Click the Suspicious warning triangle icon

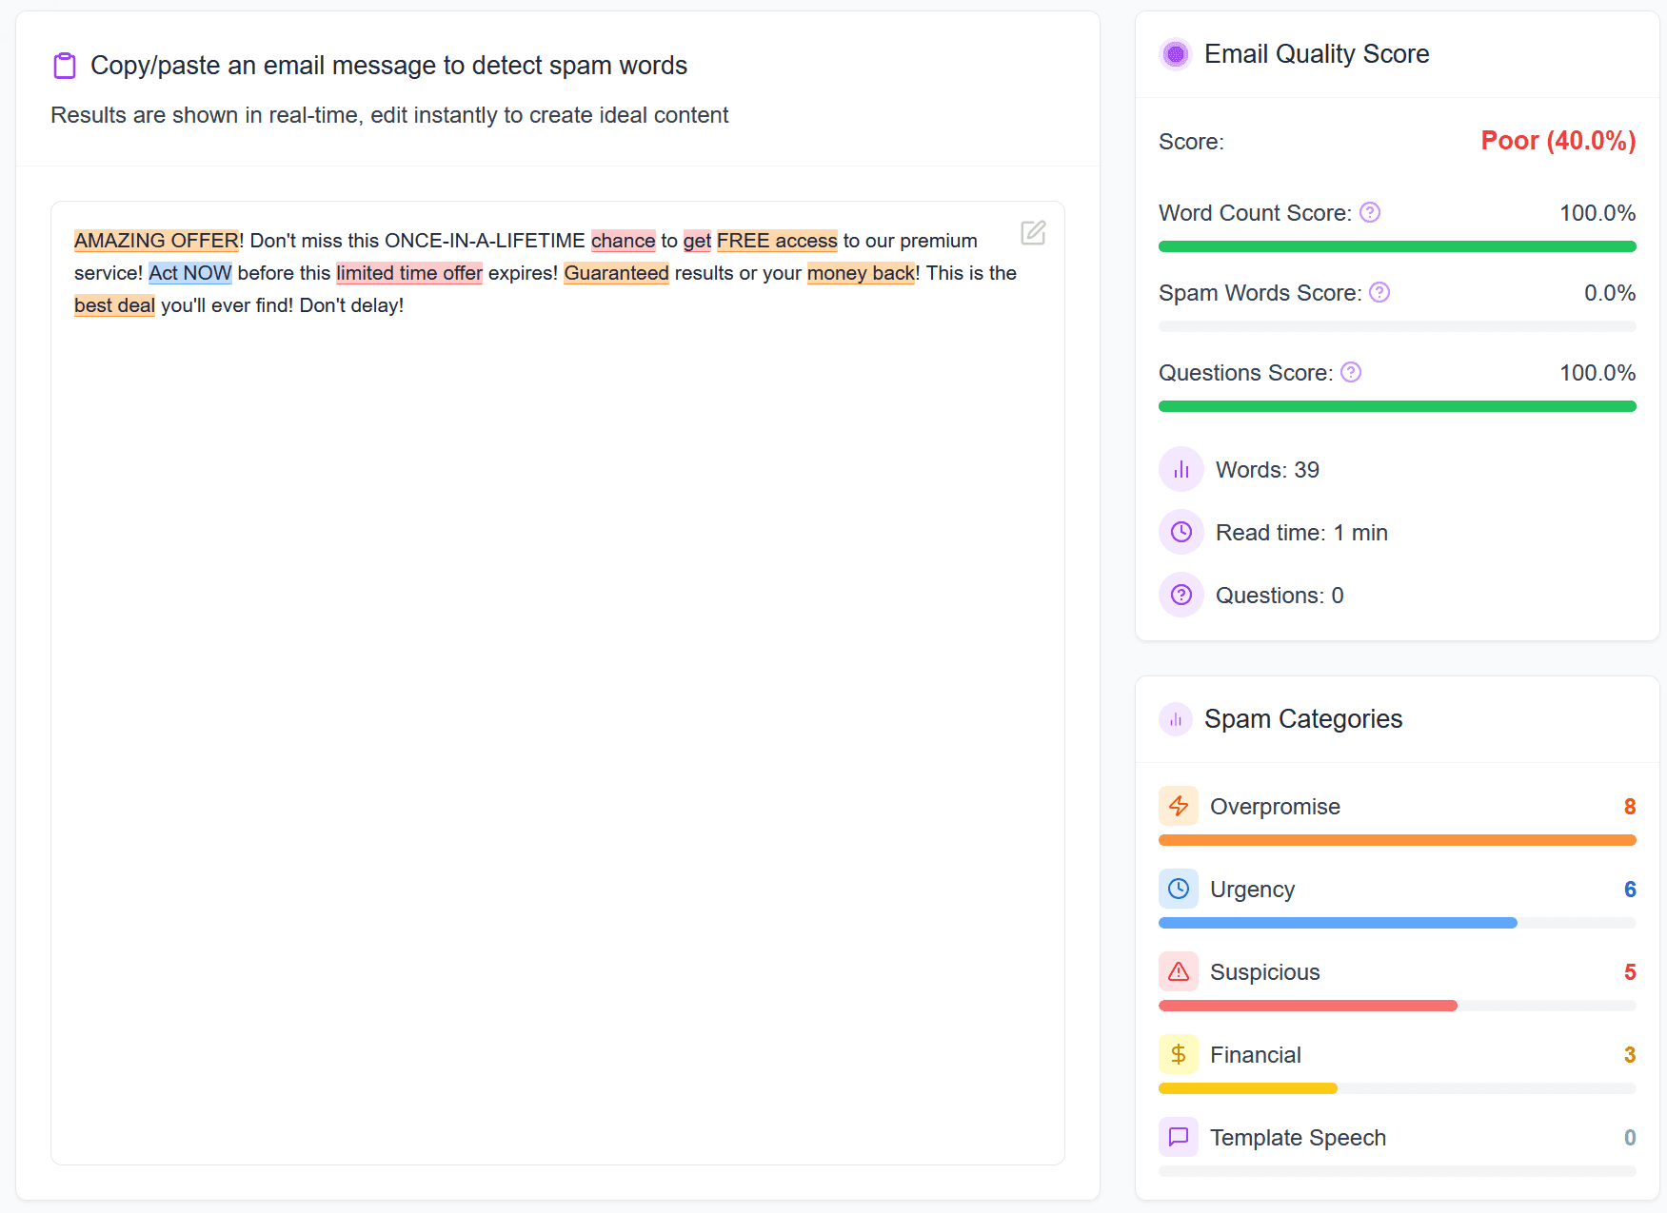(x=1179, y=971)
